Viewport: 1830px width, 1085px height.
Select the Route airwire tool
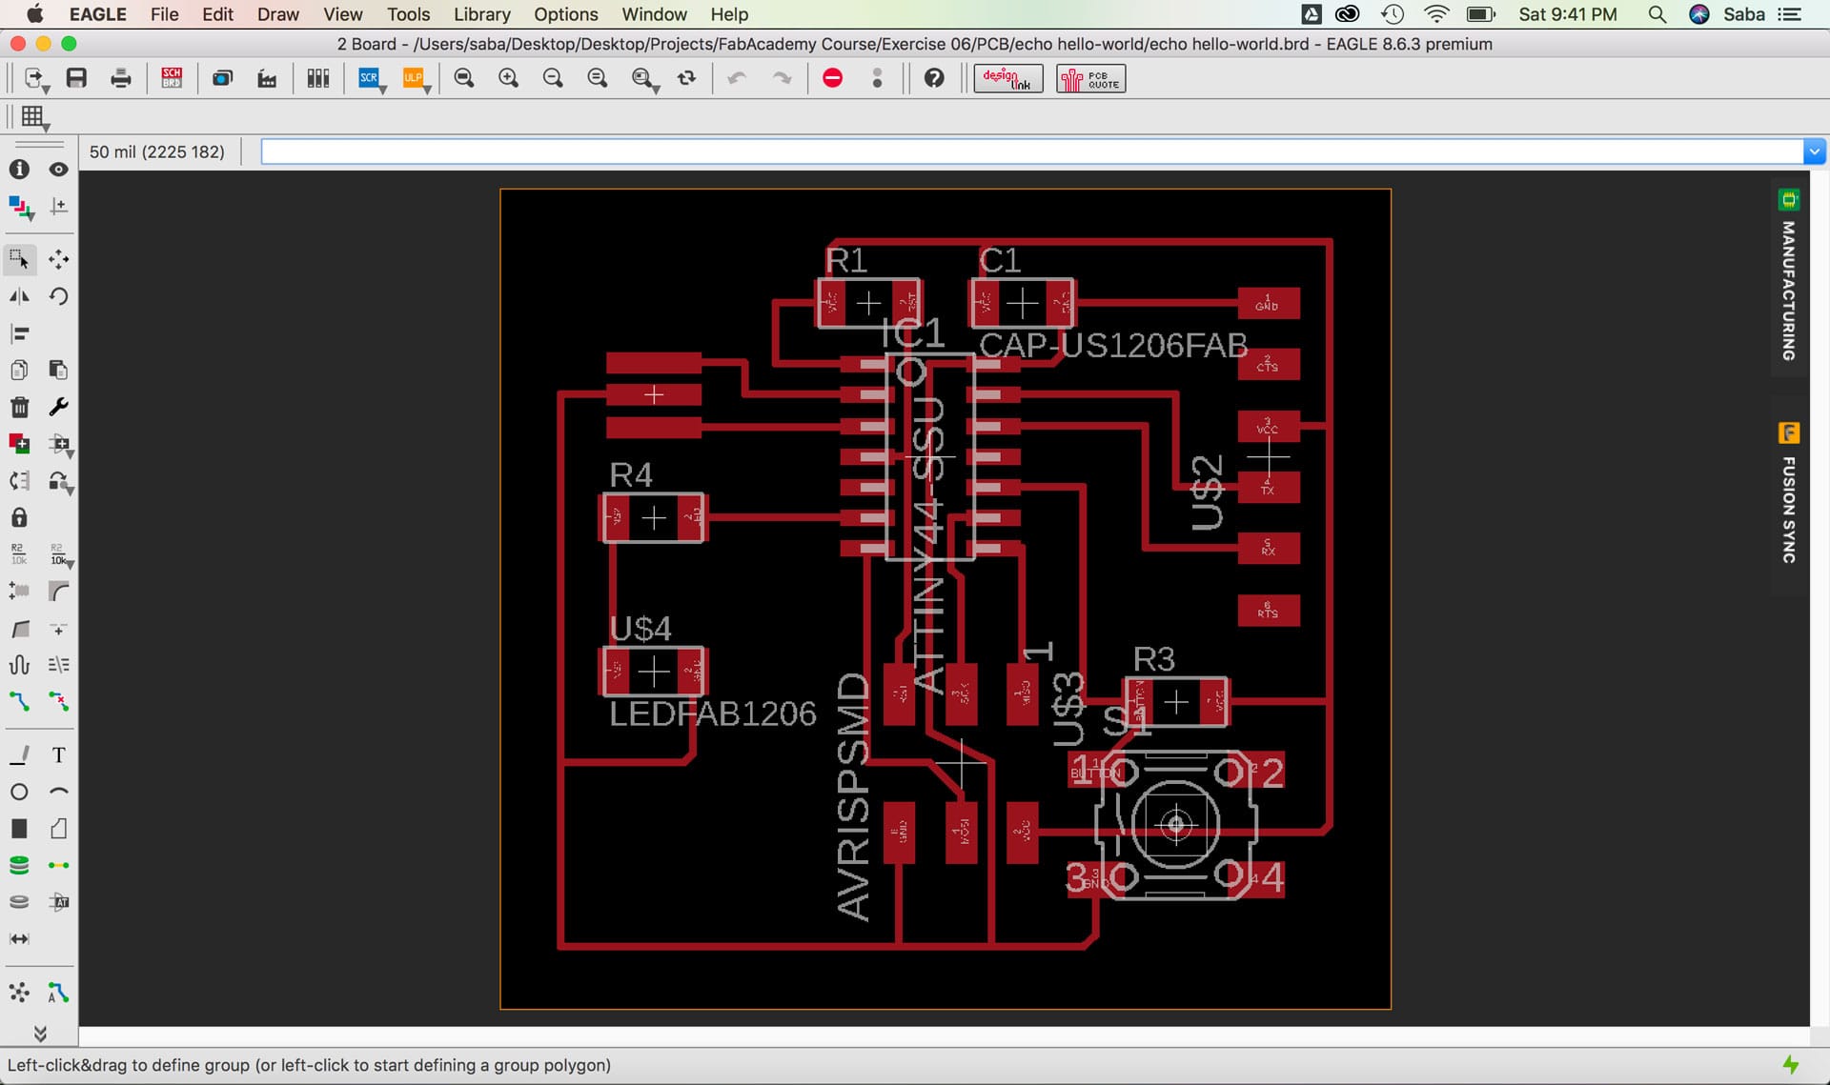tap(19, 702)
